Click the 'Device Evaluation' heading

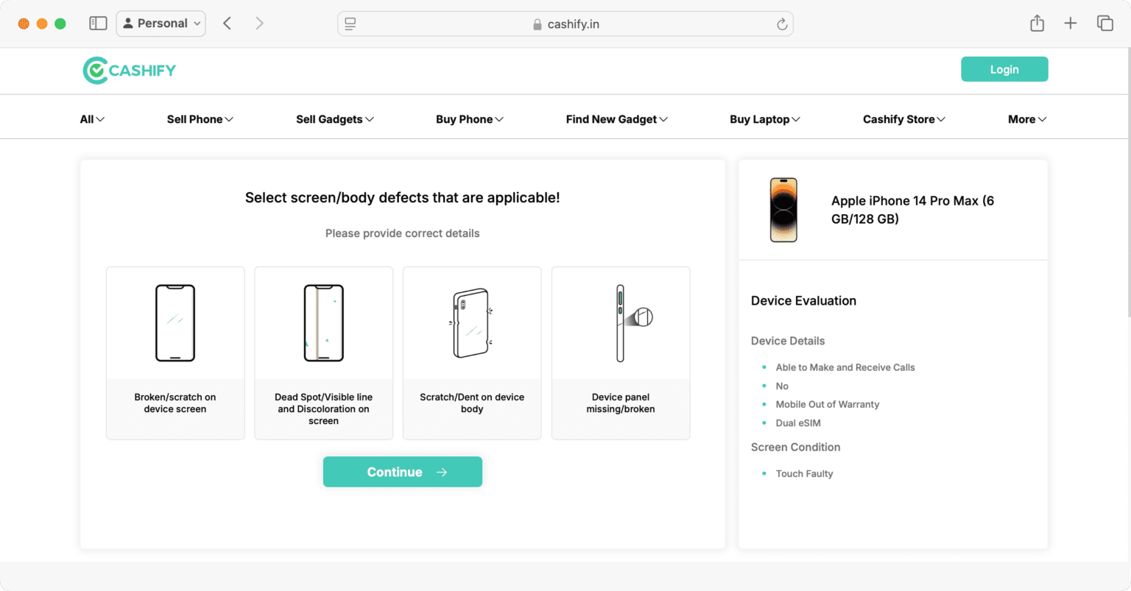[x=803, y=300]
